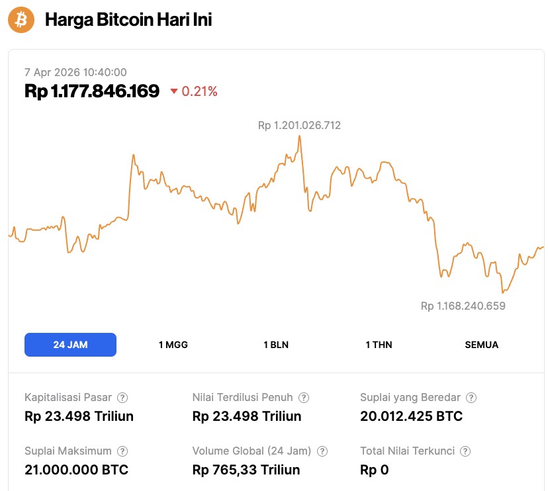Image resolution: width=548 pixels, height=491 pixels.
Task: Click the Harga Bitcoin Hari Ini heading
Action: click(x=128, y=20)
